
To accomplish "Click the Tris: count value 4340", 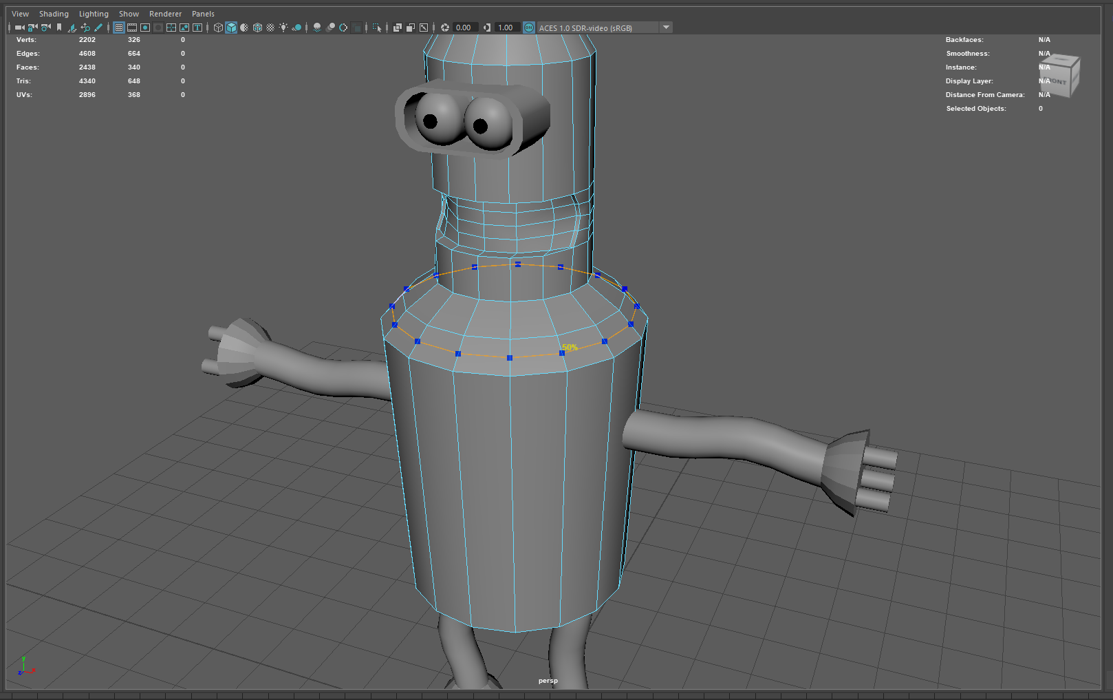I will coord(87,81).
